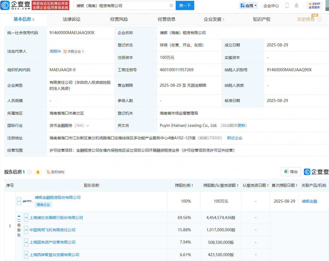Export shareholder list via 导出
This screenshot has width=329, height=261.
tap(291, 172)
